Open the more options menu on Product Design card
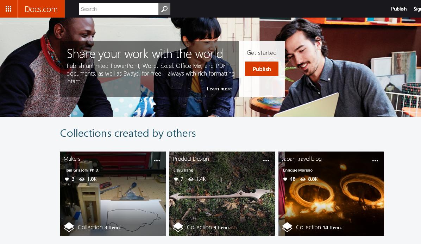Screen dimensions: 421x244 pos(266,161)
